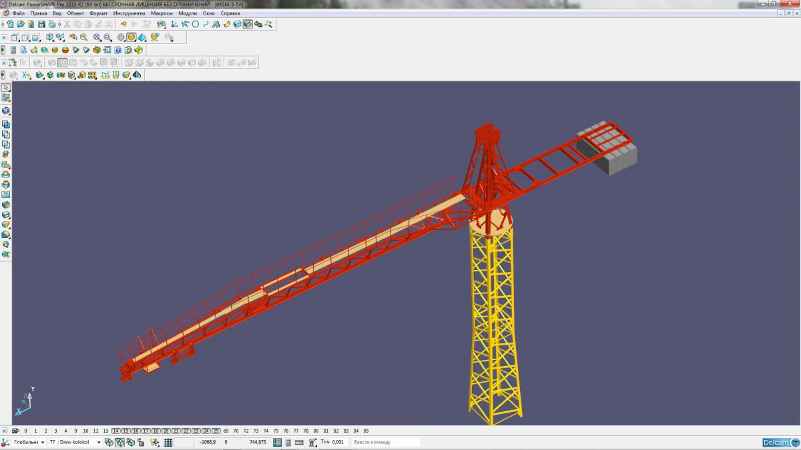Toggle level 17 button
This screenshot has height=450, width=801.
pos(146,431)
